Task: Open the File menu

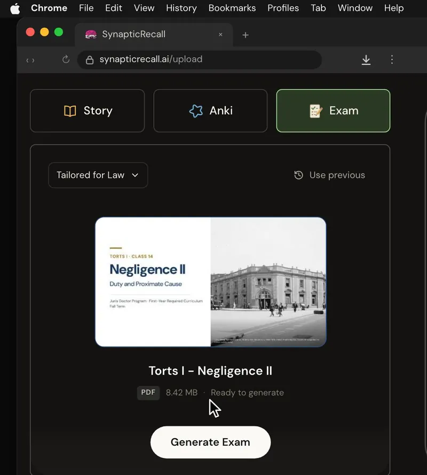Action: coord(86,8)
